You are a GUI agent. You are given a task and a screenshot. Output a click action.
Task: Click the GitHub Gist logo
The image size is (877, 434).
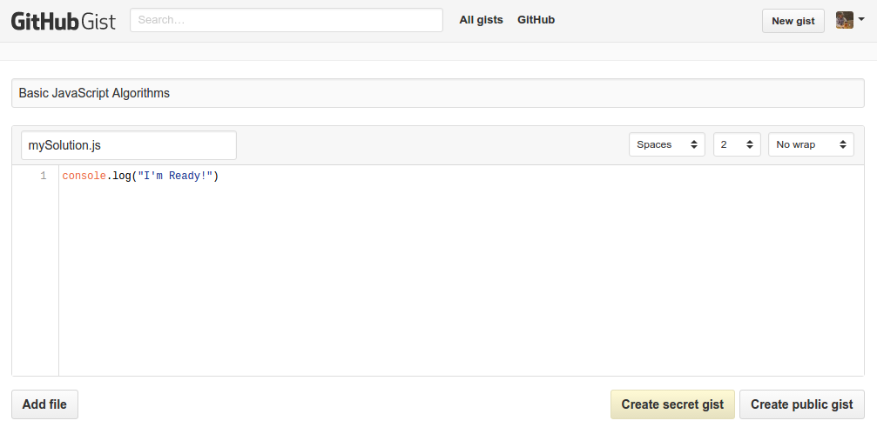(63, 21)
